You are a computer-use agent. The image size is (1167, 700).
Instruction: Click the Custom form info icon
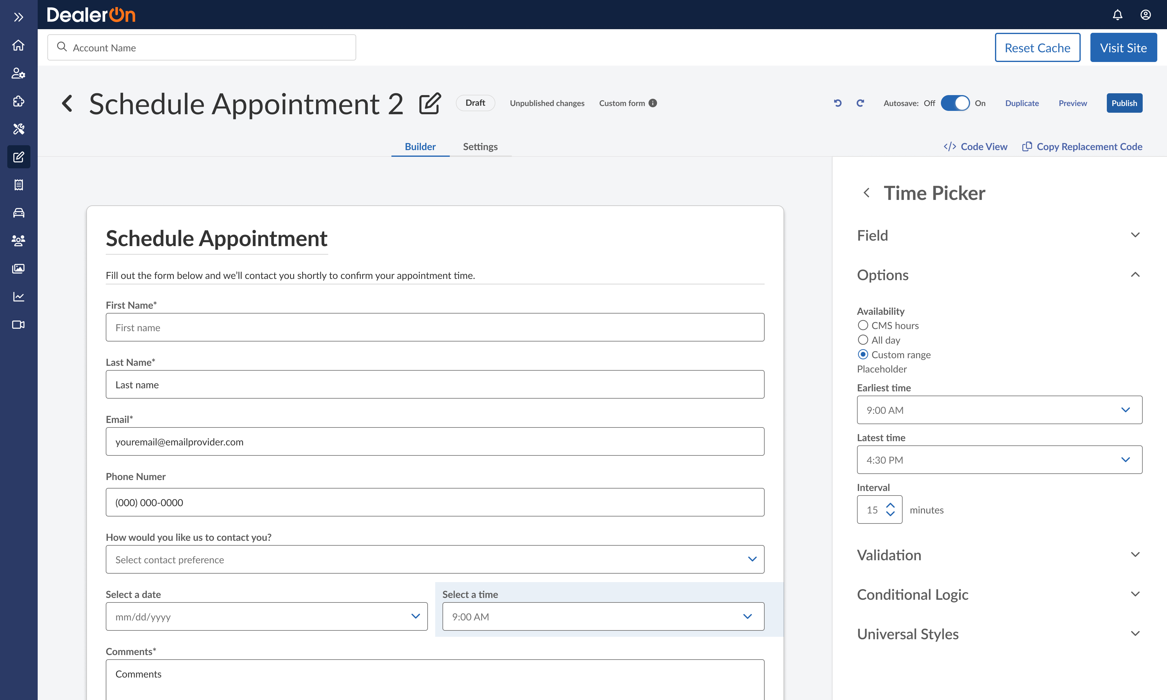click(653, 103)
